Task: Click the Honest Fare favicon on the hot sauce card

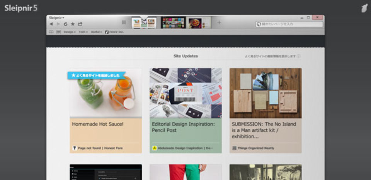Action: click(x=75, y=148)
